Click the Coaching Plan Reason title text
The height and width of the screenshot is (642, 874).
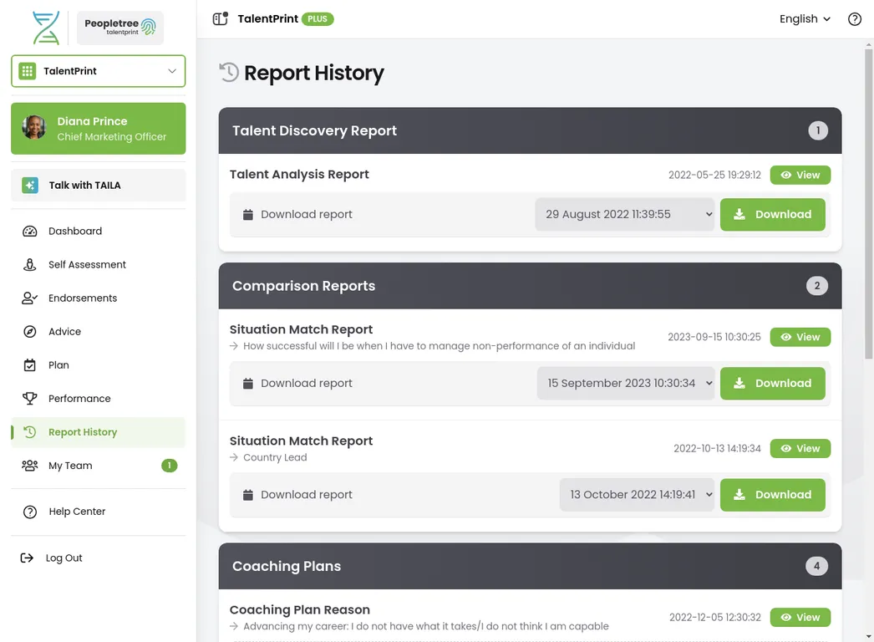pyautogui.click(x=300, y=609)
